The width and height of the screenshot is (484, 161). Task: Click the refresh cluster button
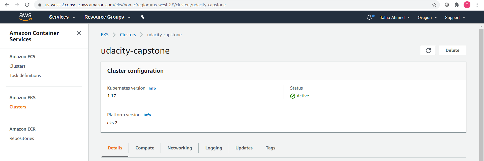click(x=428, y=50)
